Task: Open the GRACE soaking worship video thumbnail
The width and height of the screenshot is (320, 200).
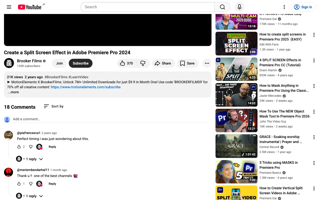Action: point(236,146)
